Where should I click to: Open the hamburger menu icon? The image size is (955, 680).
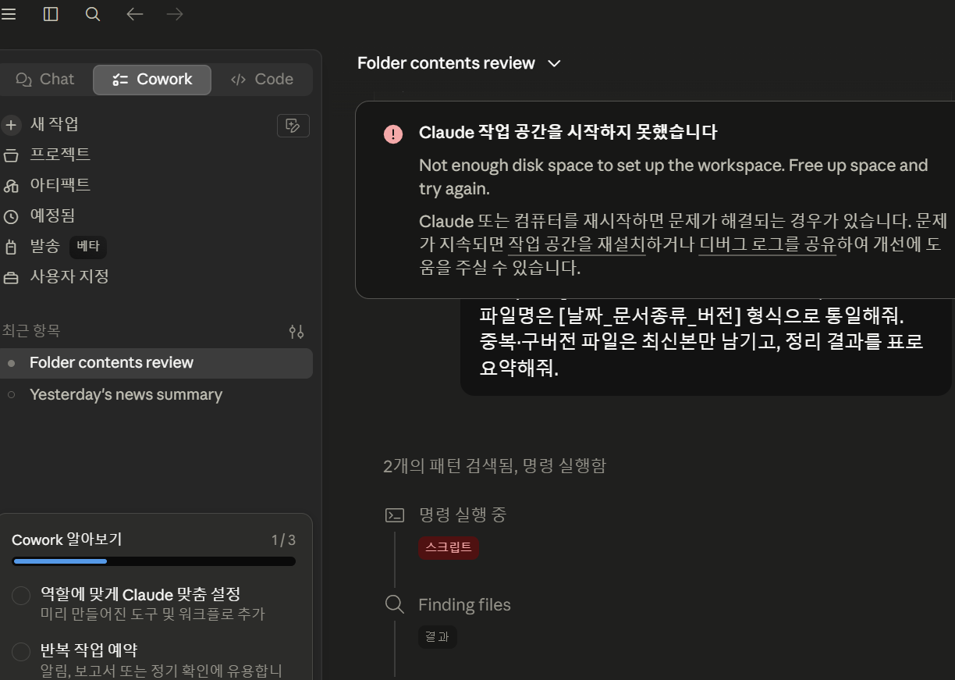[x=9, y=14]
